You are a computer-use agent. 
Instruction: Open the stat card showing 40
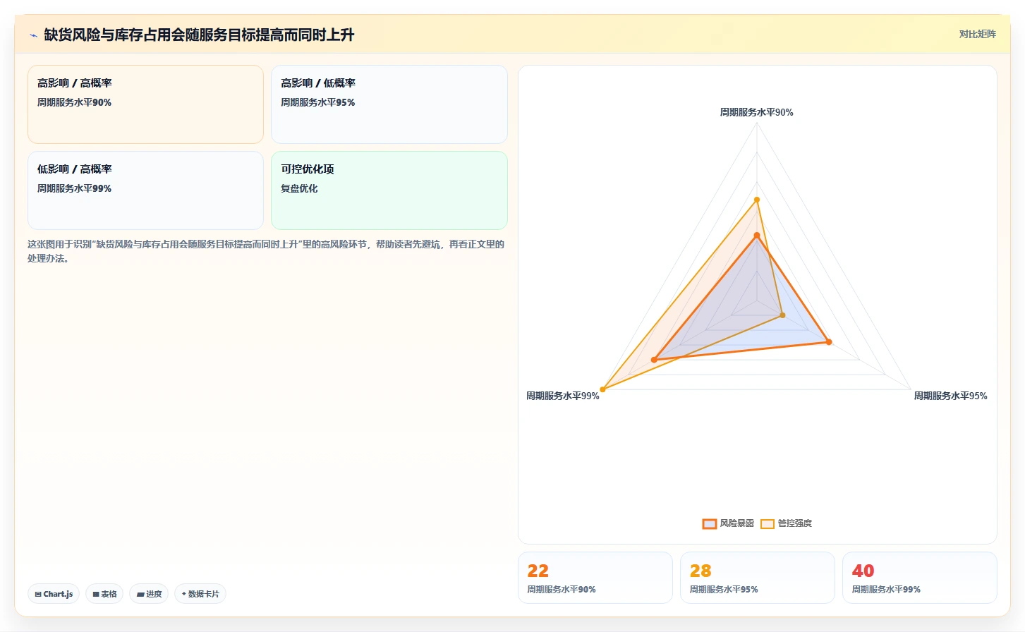(x=920, y=578)
